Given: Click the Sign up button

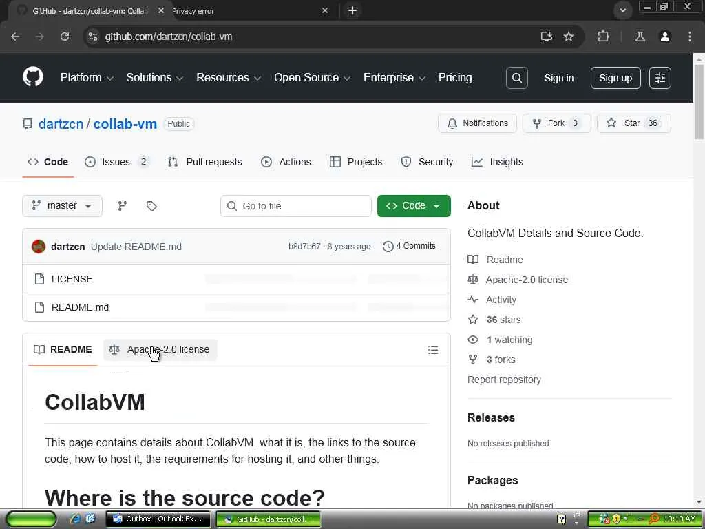Looking at the screenshot, I should click(615, 78).
